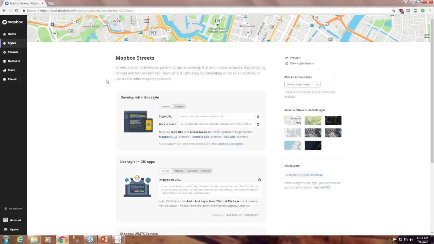Screen dimensions: 434x244
Task: Click the Tilesets icon in sidebar
Action: 4,52
